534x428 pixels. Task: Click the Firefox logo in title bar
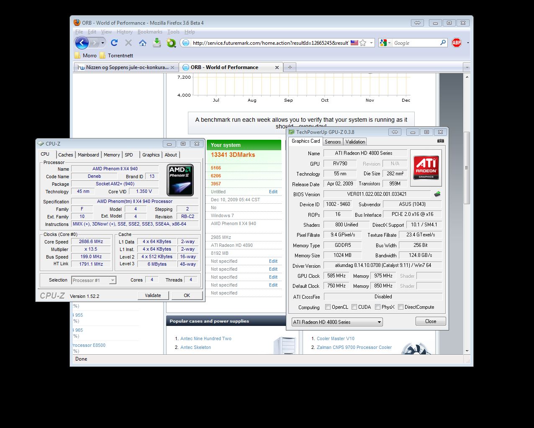point(77,23)
